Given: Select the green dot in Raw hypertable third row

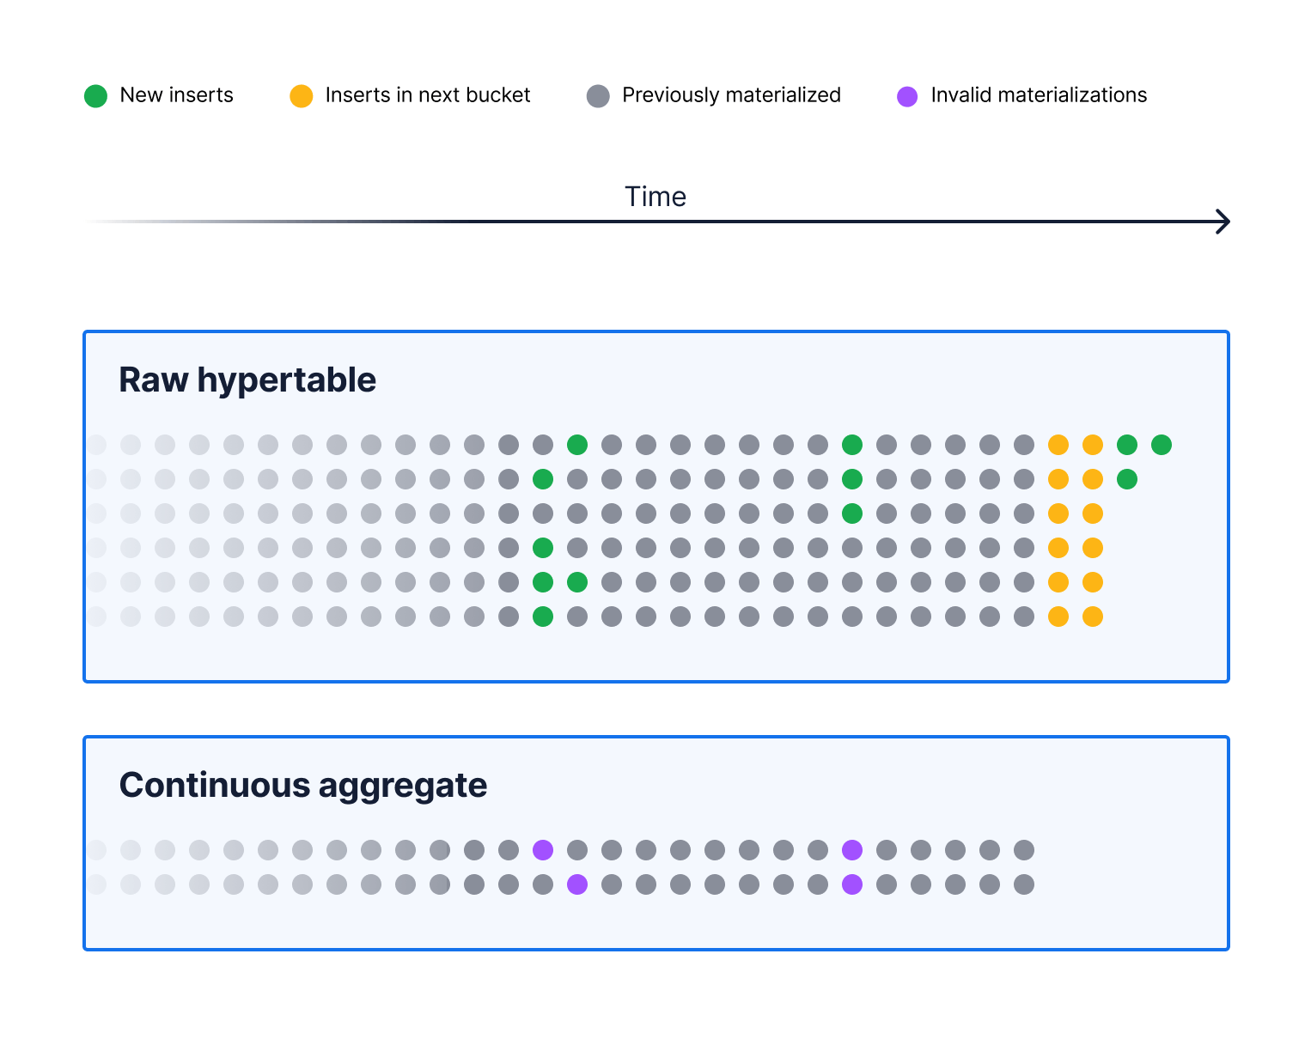Looking at the screenshot, I should [852, 513].
